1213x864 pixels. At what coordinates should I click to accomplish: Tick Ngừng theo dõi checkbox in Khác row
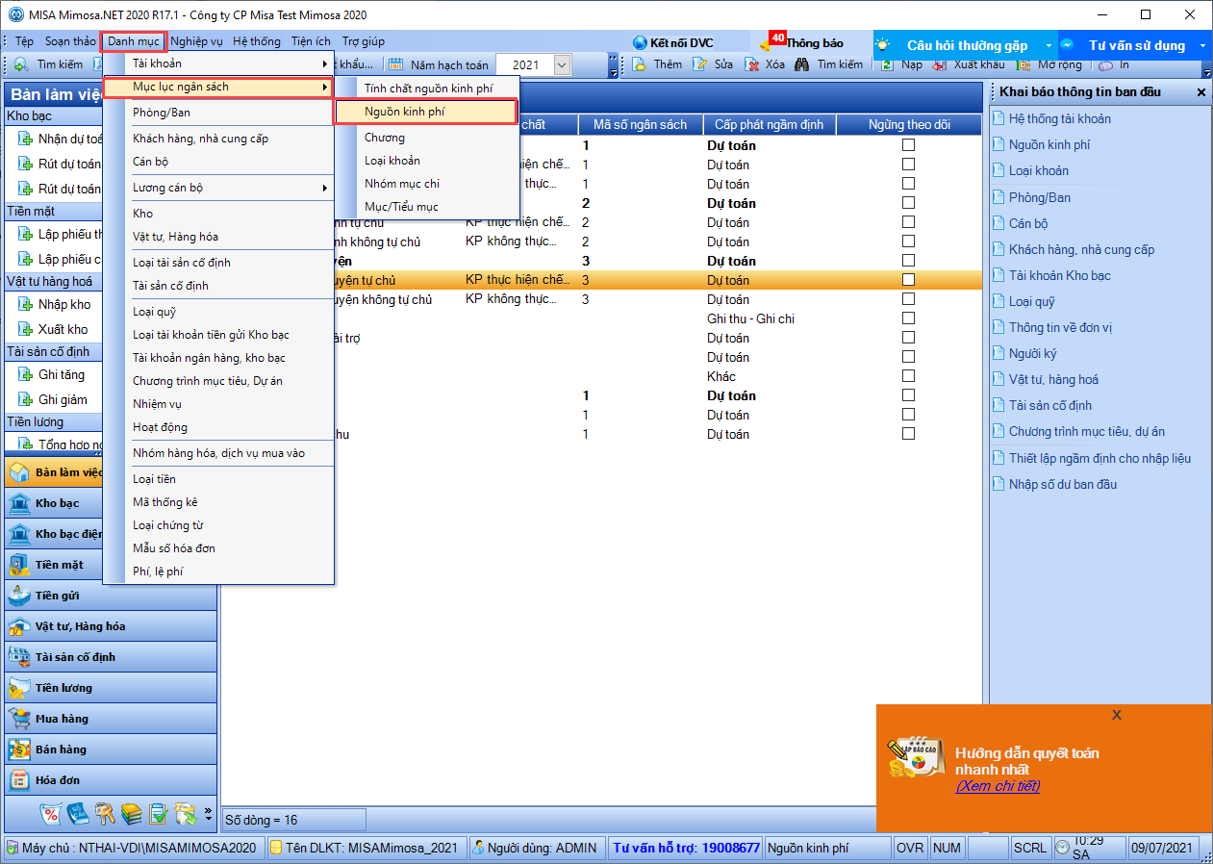(908, 376)
